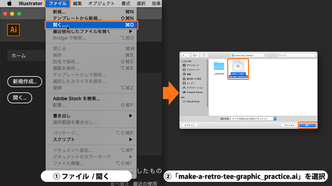Screen dimensions: 332x186
Task: Click the 開く... button on home screen
Action: pyautogui.click(x=20, y=98)
